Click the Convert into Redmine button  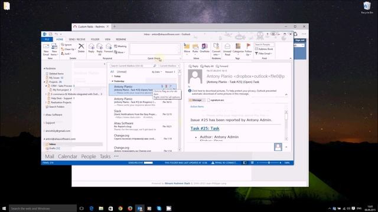[x=216, y=49]
